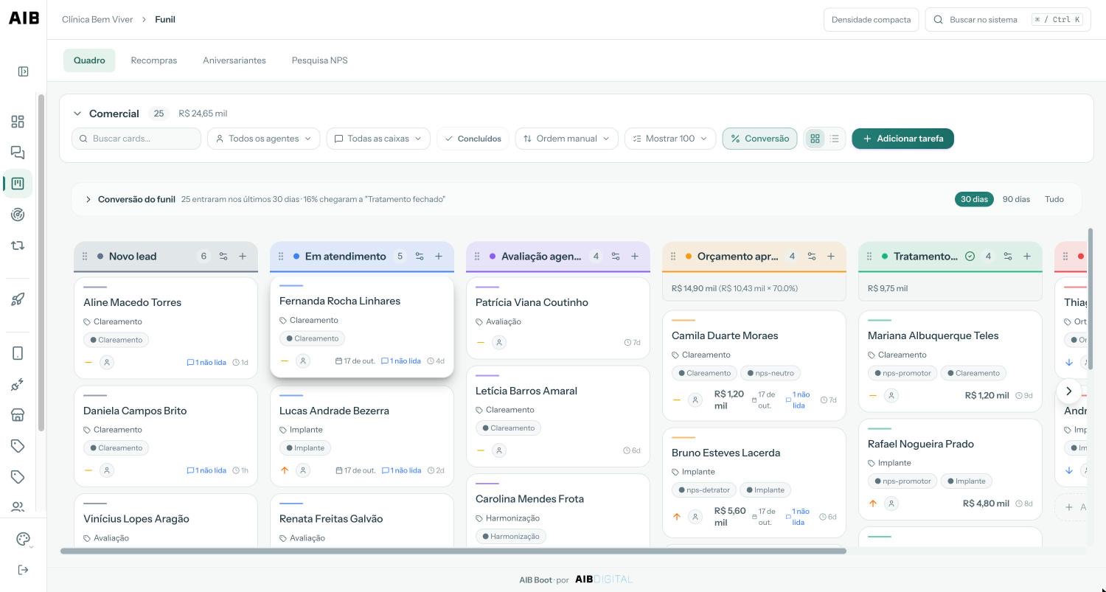Image resolution: width=1106 pixels, height=592 pixels.
Task: Focus the Buscar no sistema search box
Action: pos(1008,20)
